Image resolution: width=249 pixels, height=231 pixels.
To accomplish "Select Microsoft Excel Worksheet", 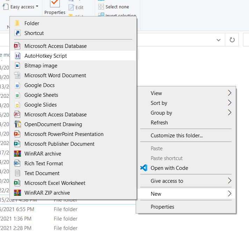I will coord(73,183).
